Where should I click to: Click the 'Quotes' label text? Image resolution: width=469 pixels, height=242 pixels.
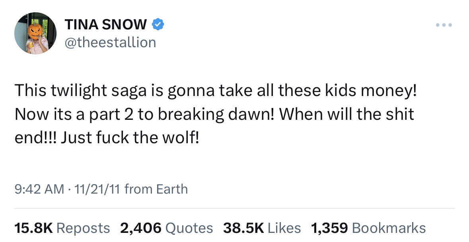tap(189, 228)
